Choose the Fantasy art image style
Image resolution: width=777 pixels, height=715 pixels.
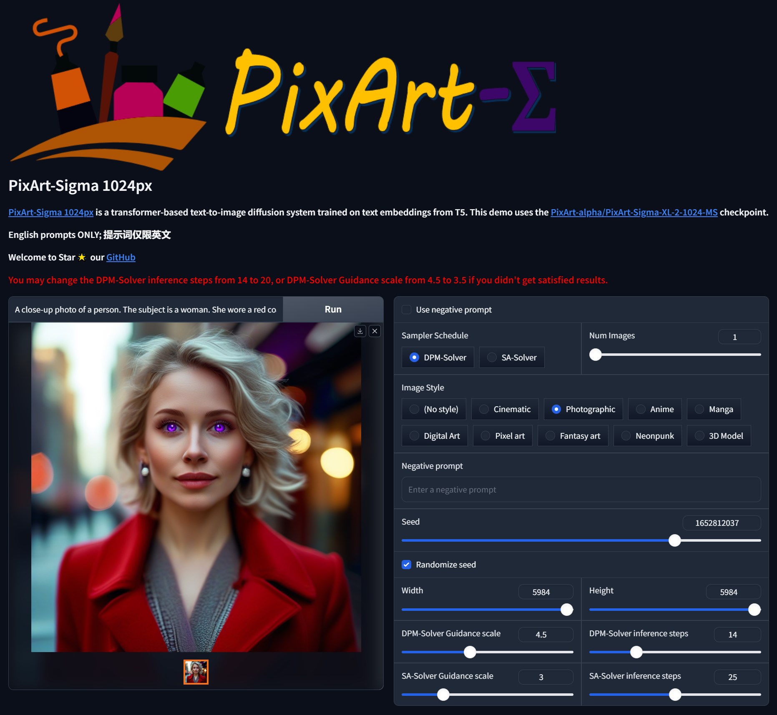click(x=573, y=436)
